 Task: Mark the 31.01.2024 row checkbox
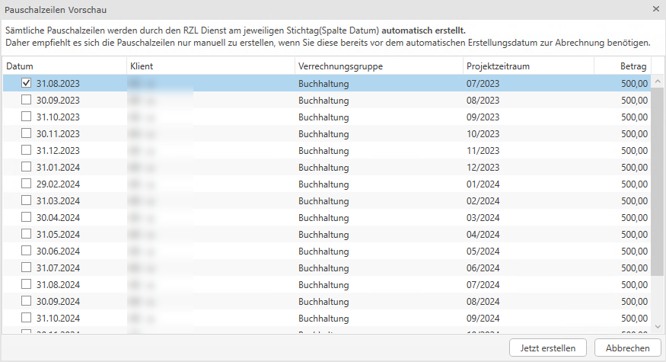(x=27, y=167)
